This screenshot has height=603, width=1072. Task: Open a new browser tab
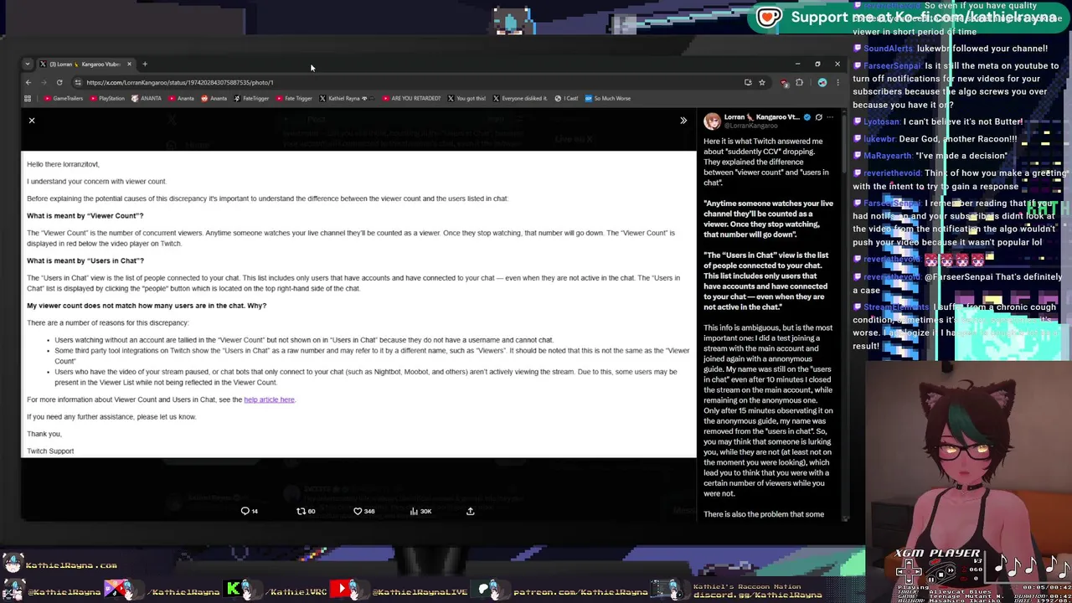145,64
